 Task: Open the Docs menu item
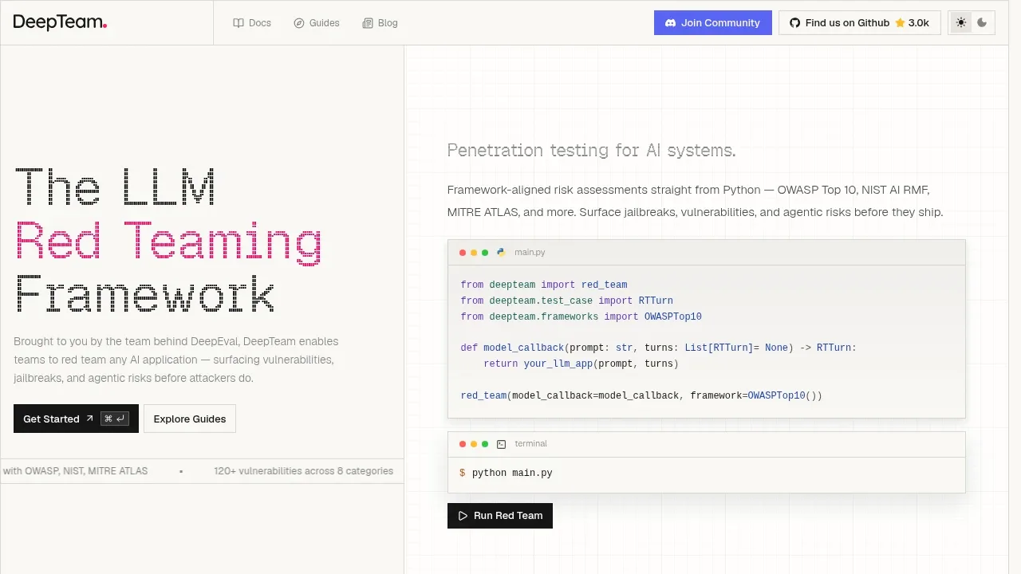pos(252,23)
